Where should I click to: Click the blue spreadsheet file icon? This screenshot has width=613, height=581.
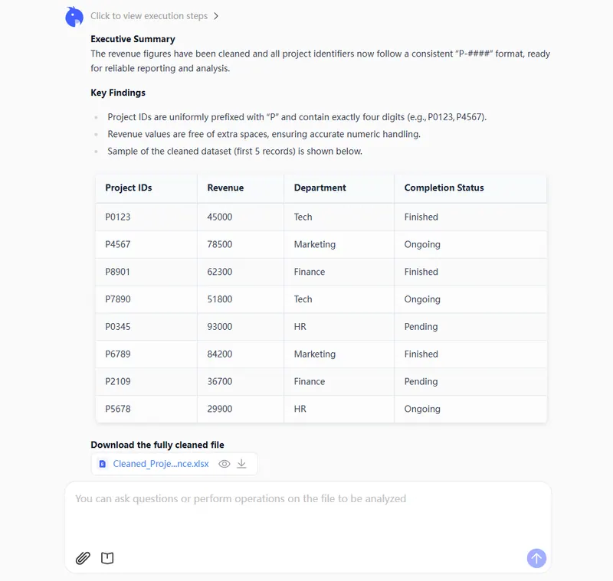103,464
